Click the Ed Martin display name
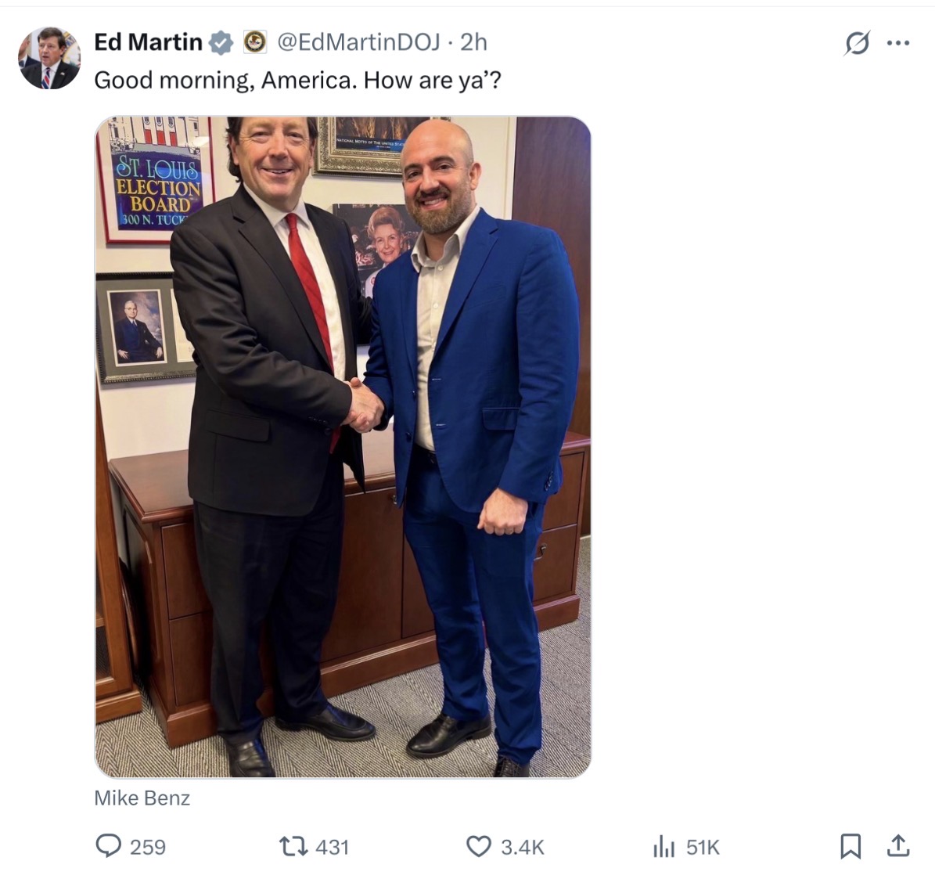Screen dimensions: 935x879 coord(148,42)
